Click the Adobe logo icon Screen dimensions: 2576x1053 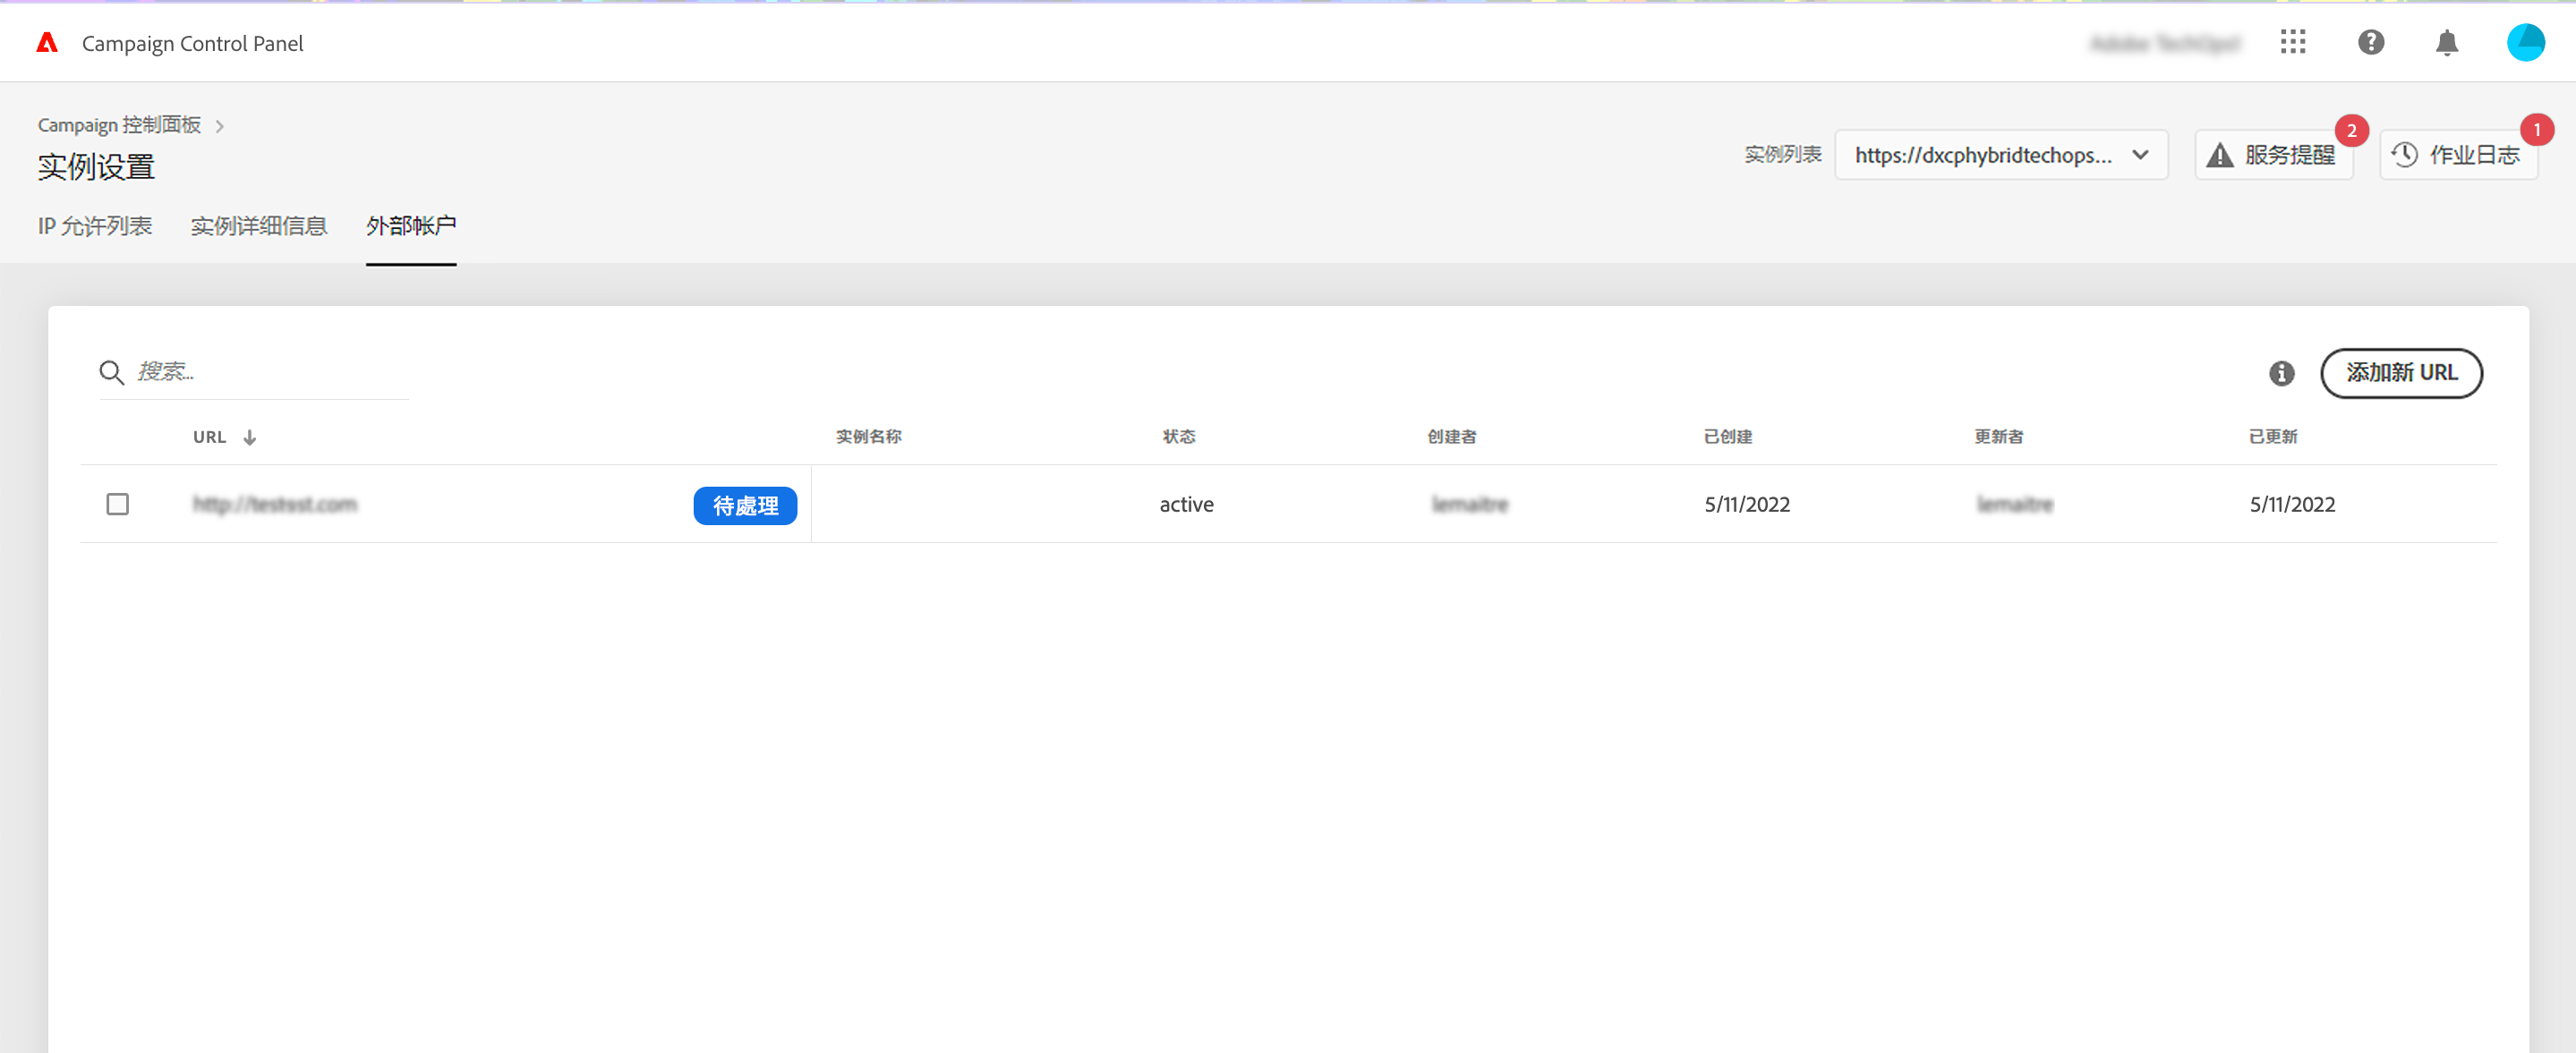47,42
